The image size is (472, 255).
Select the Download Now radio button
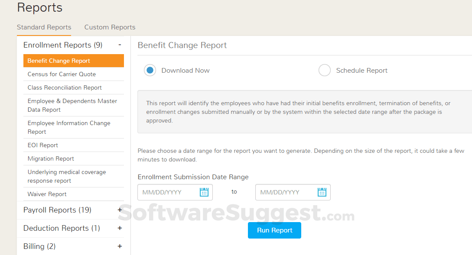click(x=150, y=71)
